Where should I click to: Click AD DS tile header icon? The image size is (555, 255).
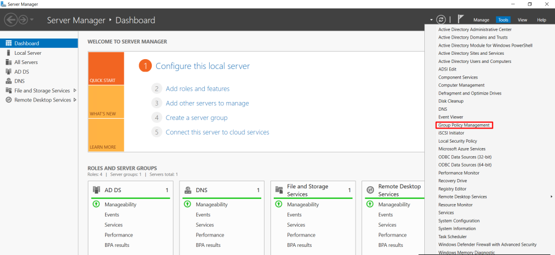[96, 190]
